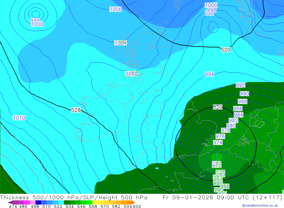Click the 520 label below 998
Viewport: 284px width, 208px height.
point(225,50)
